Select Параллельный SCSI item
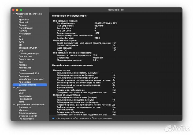This screenshot has height=135, width=193. 29,74
